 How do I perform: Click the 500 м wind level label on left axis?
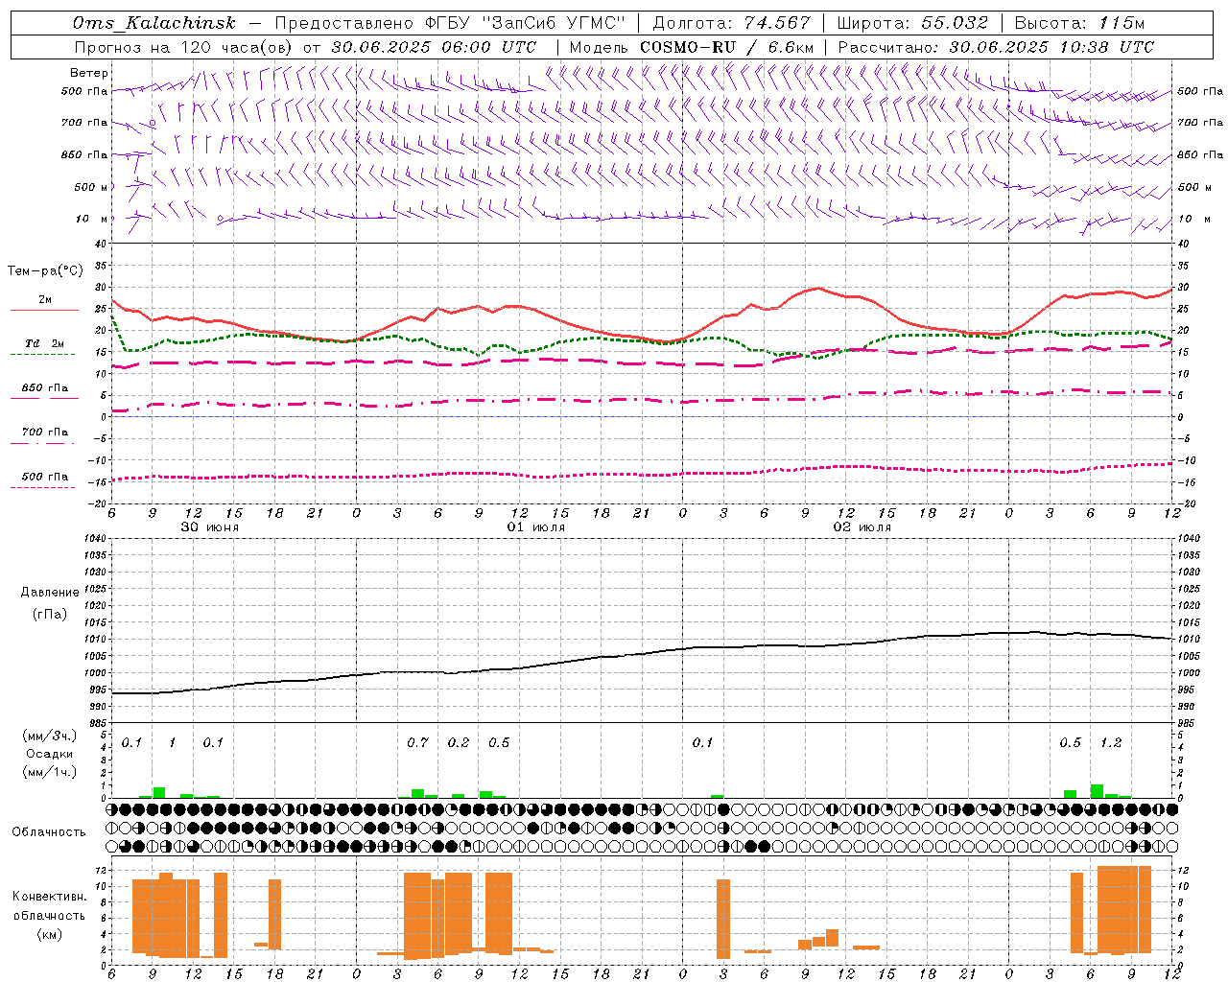[89, 187]
